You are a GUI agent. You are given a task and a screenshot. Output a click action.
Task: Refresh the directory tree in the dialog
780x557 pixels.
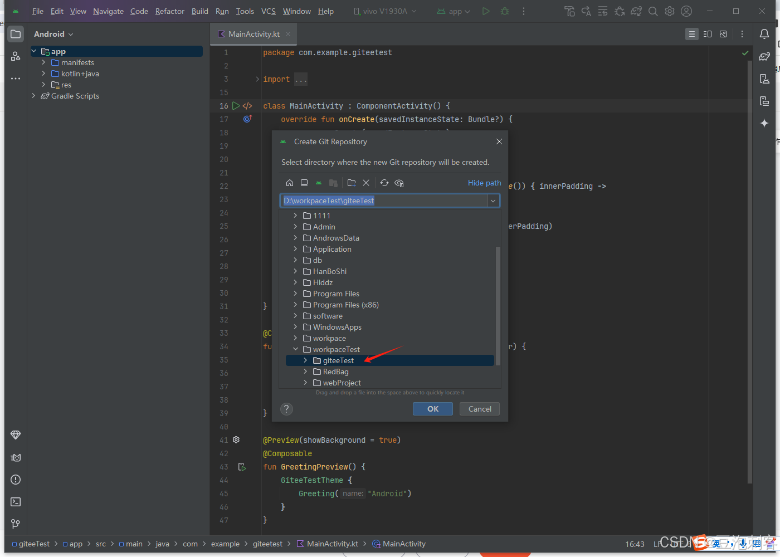click(x=384, y=183)
